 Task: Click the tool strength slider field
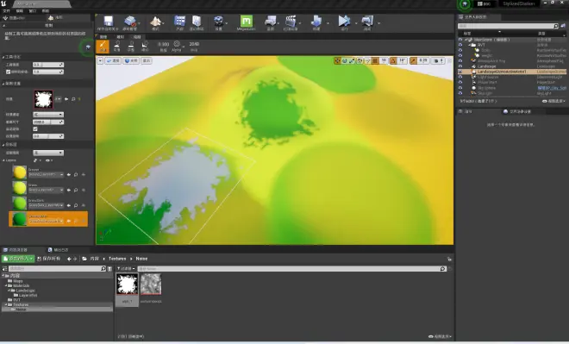pyautogui.click(x=48, y=65)
